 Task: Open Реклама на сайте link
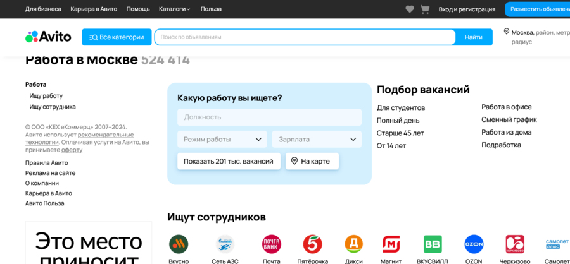[50, 173]
